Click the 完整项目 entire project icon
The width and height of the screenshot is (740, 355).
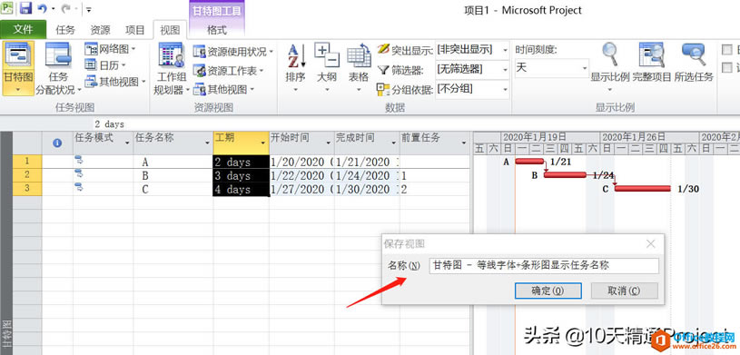point(651,54)
